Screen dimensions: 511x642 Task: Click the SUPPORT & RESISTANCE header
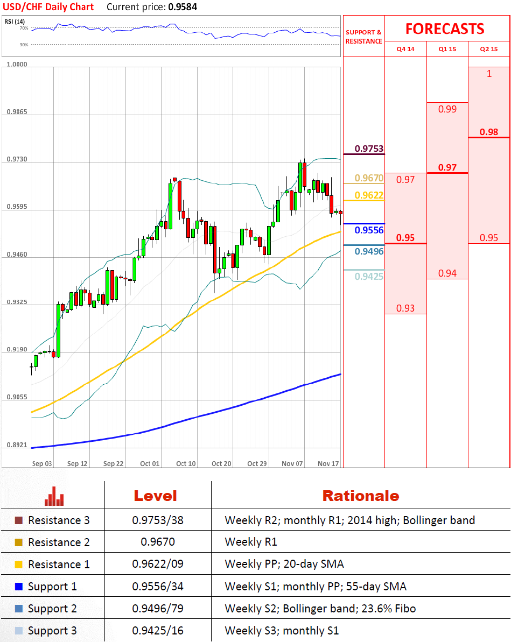click(364, 37)
